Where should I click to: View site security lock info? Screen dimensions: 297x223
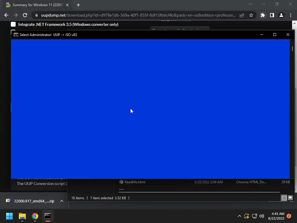coord(37,15)
